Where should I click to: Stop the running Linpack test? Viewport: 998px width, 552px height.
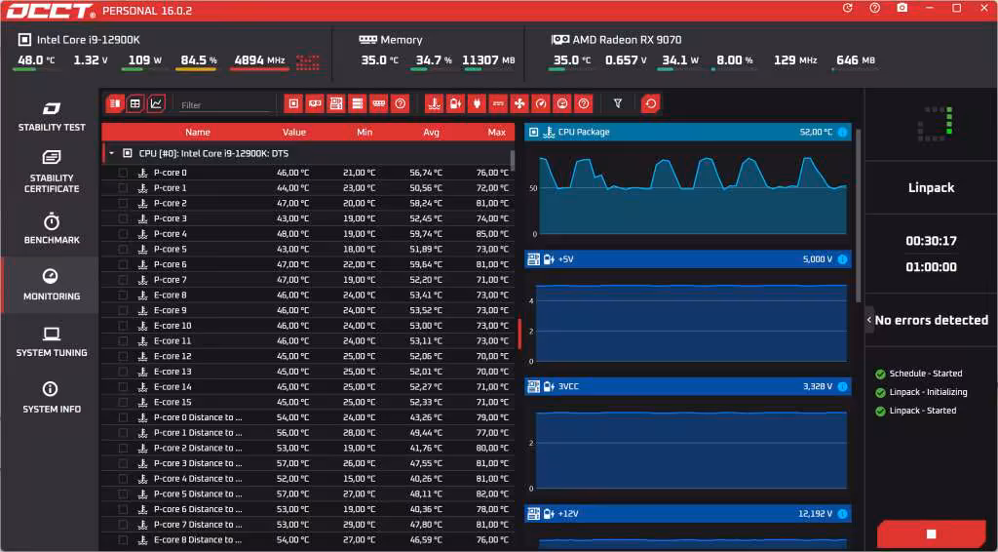931,533
